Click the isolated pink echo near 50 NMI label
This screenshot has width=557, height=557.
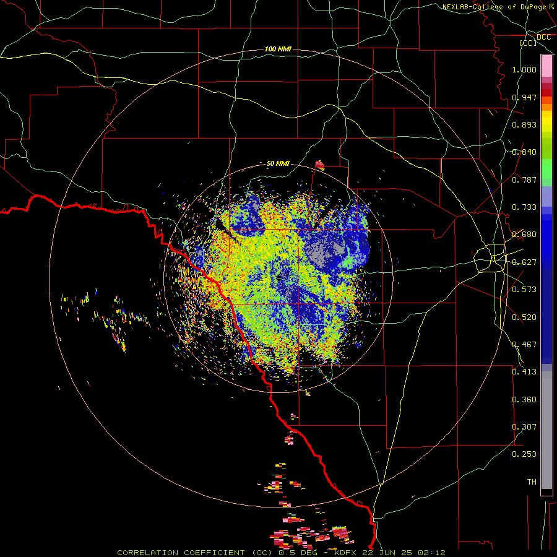(x=319, y=165)
